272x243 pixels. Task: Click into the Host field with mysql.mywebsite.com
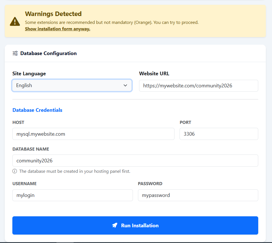93,134
